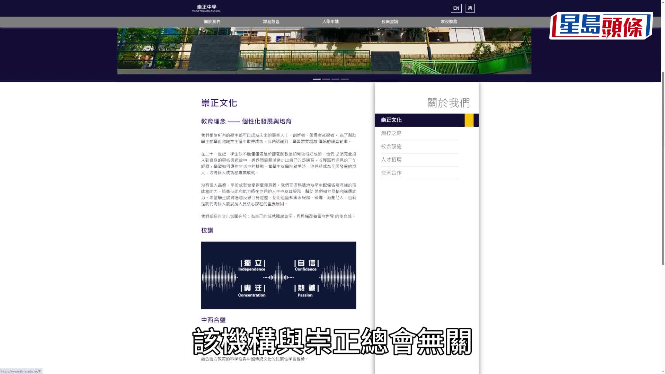Switch the site language to EN

(x=456, y=8)
